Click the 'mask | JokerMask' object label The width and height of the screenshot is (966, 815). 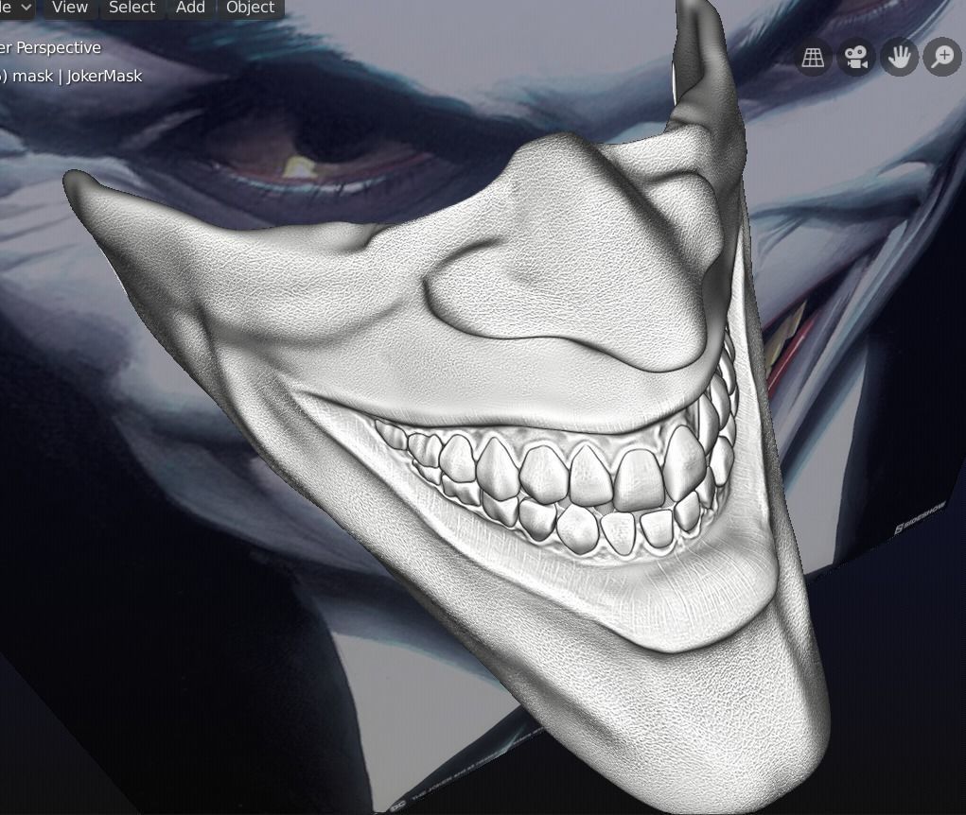[x=77, y=76]
